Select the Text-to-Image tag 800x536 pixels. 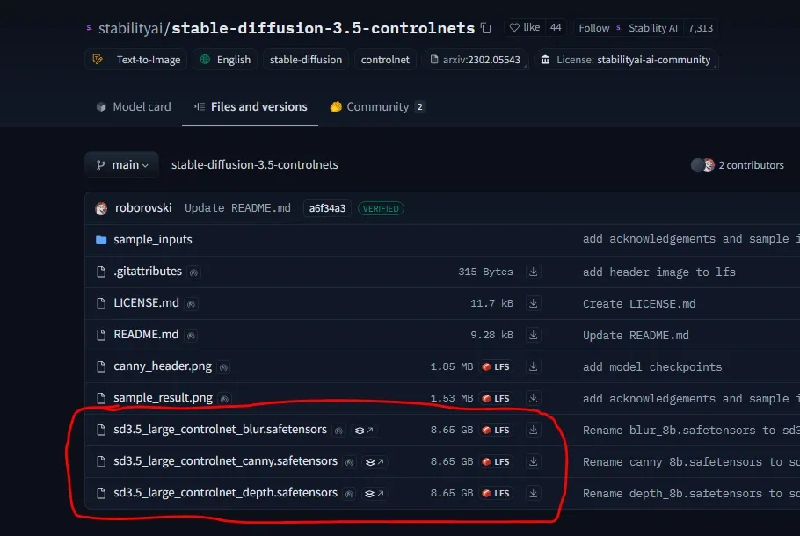[x=135, y=60]
